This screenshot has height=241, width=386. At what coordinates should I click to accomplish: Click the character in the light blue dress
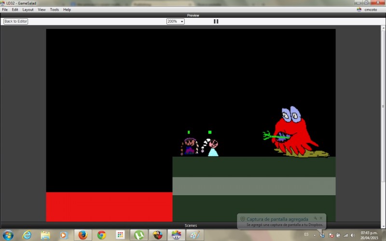click(x=210, y=147)
